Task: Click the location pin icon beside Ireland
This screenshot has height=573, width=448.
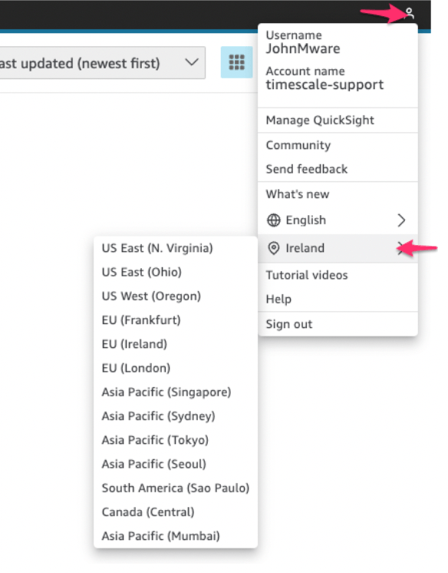Action: [273, 248]
